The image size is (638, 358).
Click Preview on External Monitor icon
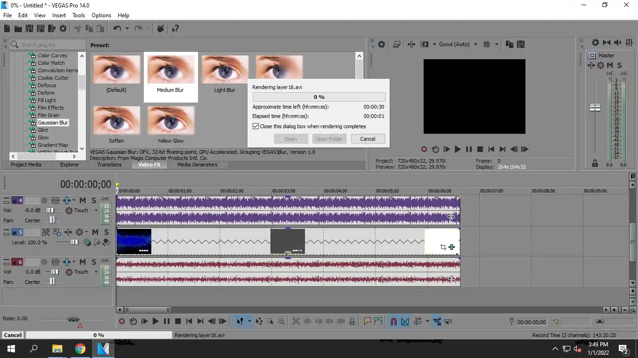point(397,44)
